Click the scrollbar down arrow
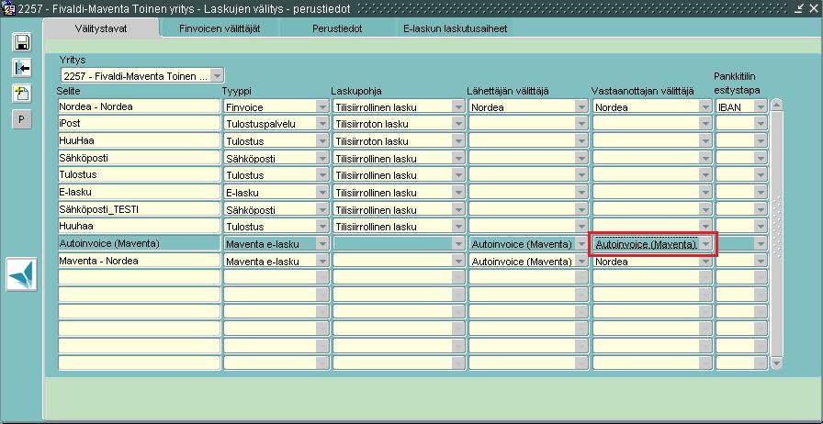Image resolution: width=823 pixels, height=424 pixels. [776, 363]
